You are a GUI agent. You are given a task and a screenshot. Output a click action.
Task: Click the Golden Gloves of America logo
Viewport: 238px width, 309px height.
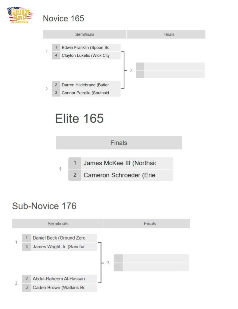pyautogui.click(x=20, y=15)
